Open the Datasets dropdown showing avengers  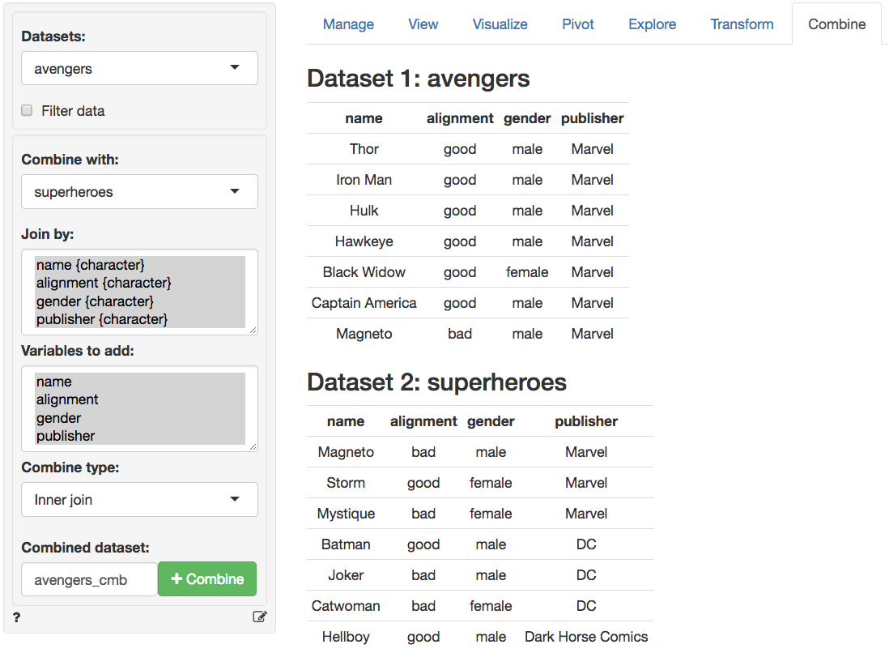click(139, 69)
